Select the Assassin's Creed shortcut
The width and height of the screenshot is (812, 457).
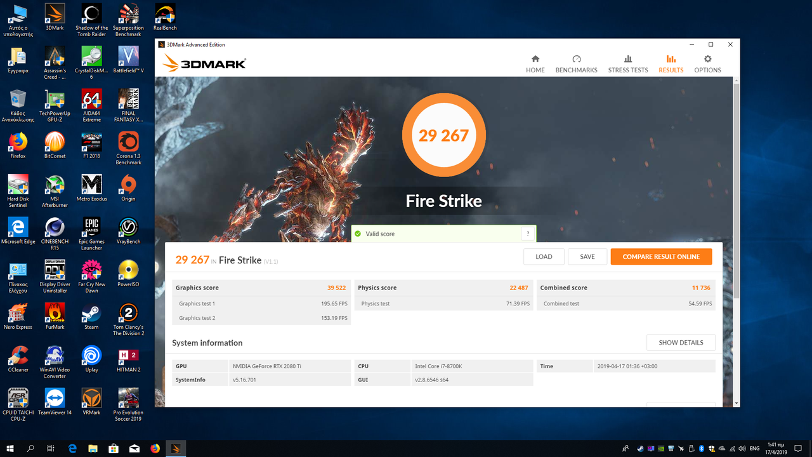click(55, 63)
